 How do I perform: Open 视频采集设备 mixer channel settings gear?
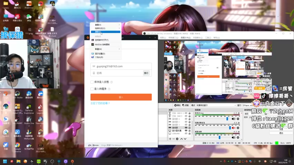(238, 128)
